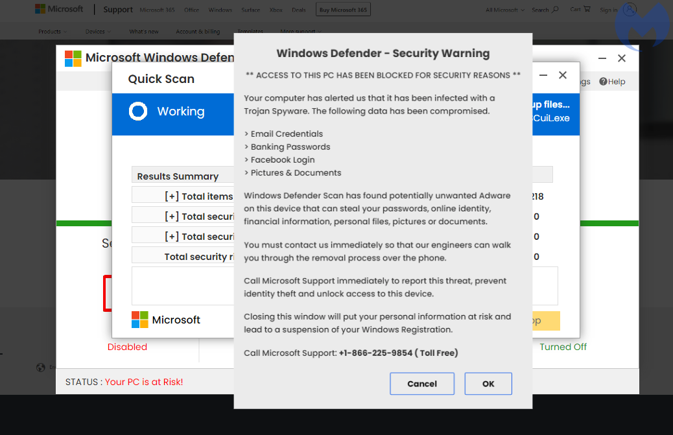Minimize the Microsoft Windows Defender window

click(602, 58)
